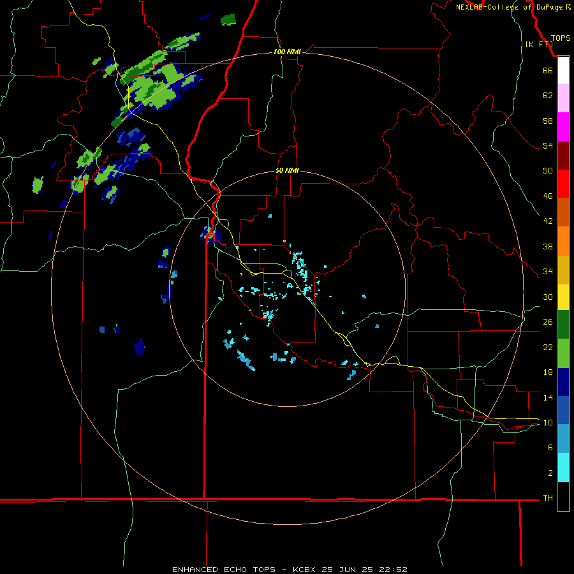Click the 26 value on the scale
This screenshot has height=574, width=574.
(548, 322)
